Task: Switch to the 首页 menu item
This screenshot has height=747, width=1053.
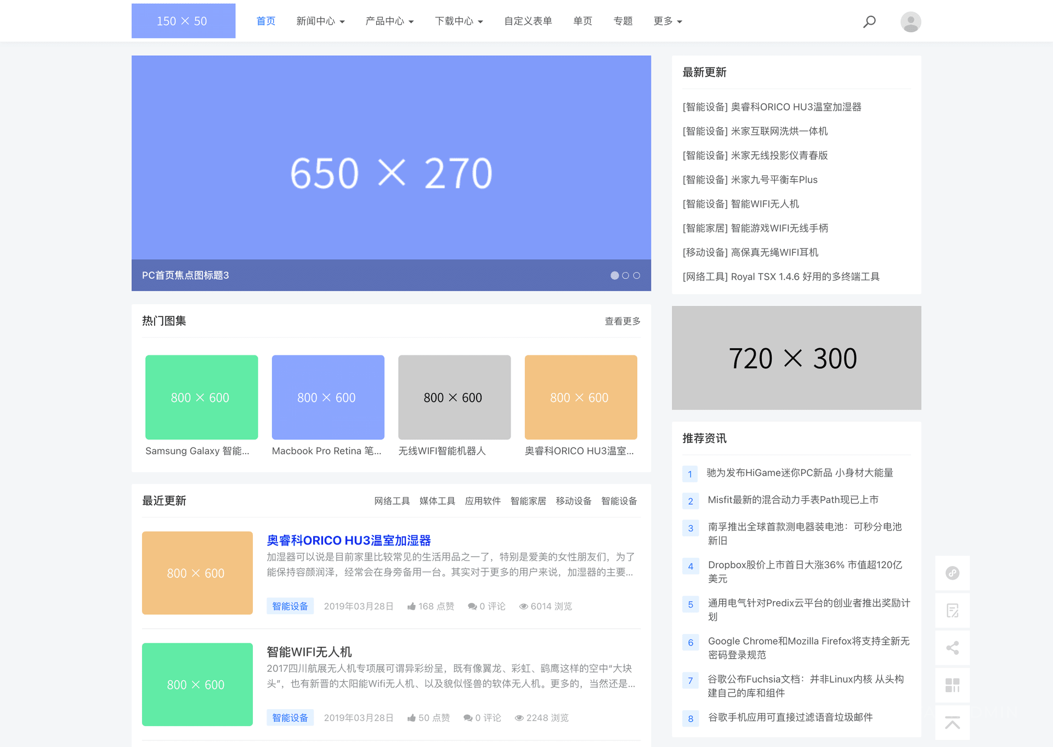Action: 265,21
